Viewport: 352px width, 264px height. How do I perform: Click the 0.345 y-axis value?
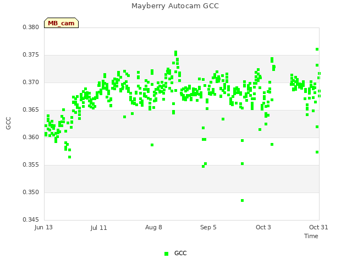click(x=31, y=219)
